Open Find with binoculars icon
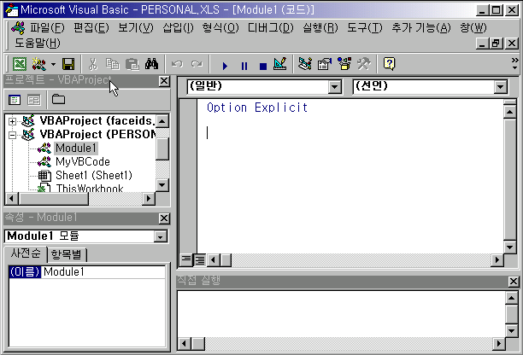The image size is (523, 355). 152,64
